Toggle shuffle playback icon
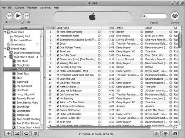 tap(17, 134)
